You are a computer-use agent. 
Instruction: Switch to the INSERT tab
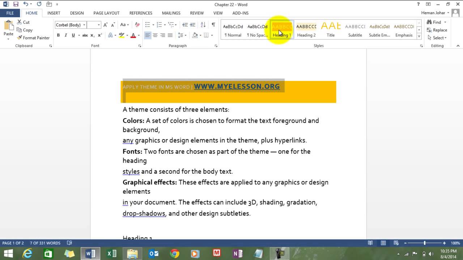tap(54, 13)
